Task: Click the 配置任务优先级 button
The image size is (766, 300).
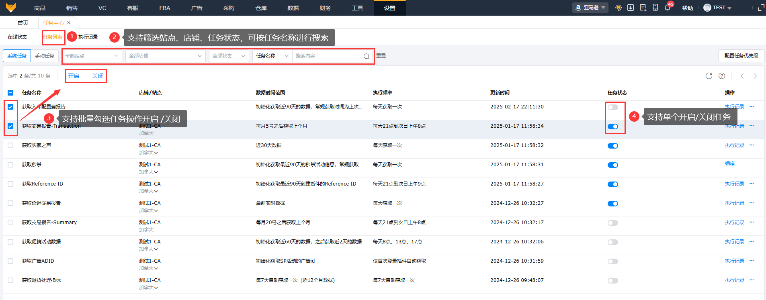Action: [741, 56]
